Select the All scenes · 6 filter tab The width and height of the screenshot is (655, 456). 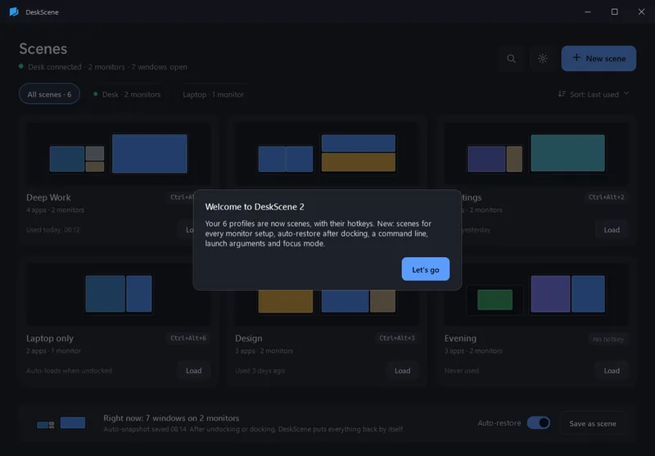coord(49,94)
